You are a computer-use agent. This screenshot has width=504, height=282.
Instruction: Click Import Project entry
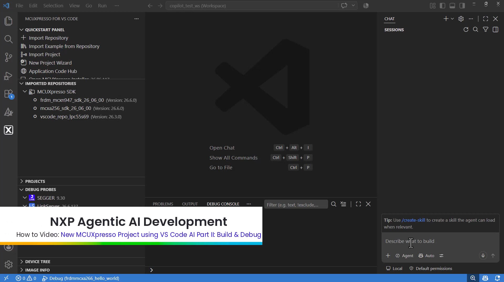click(x=44, y=54)
